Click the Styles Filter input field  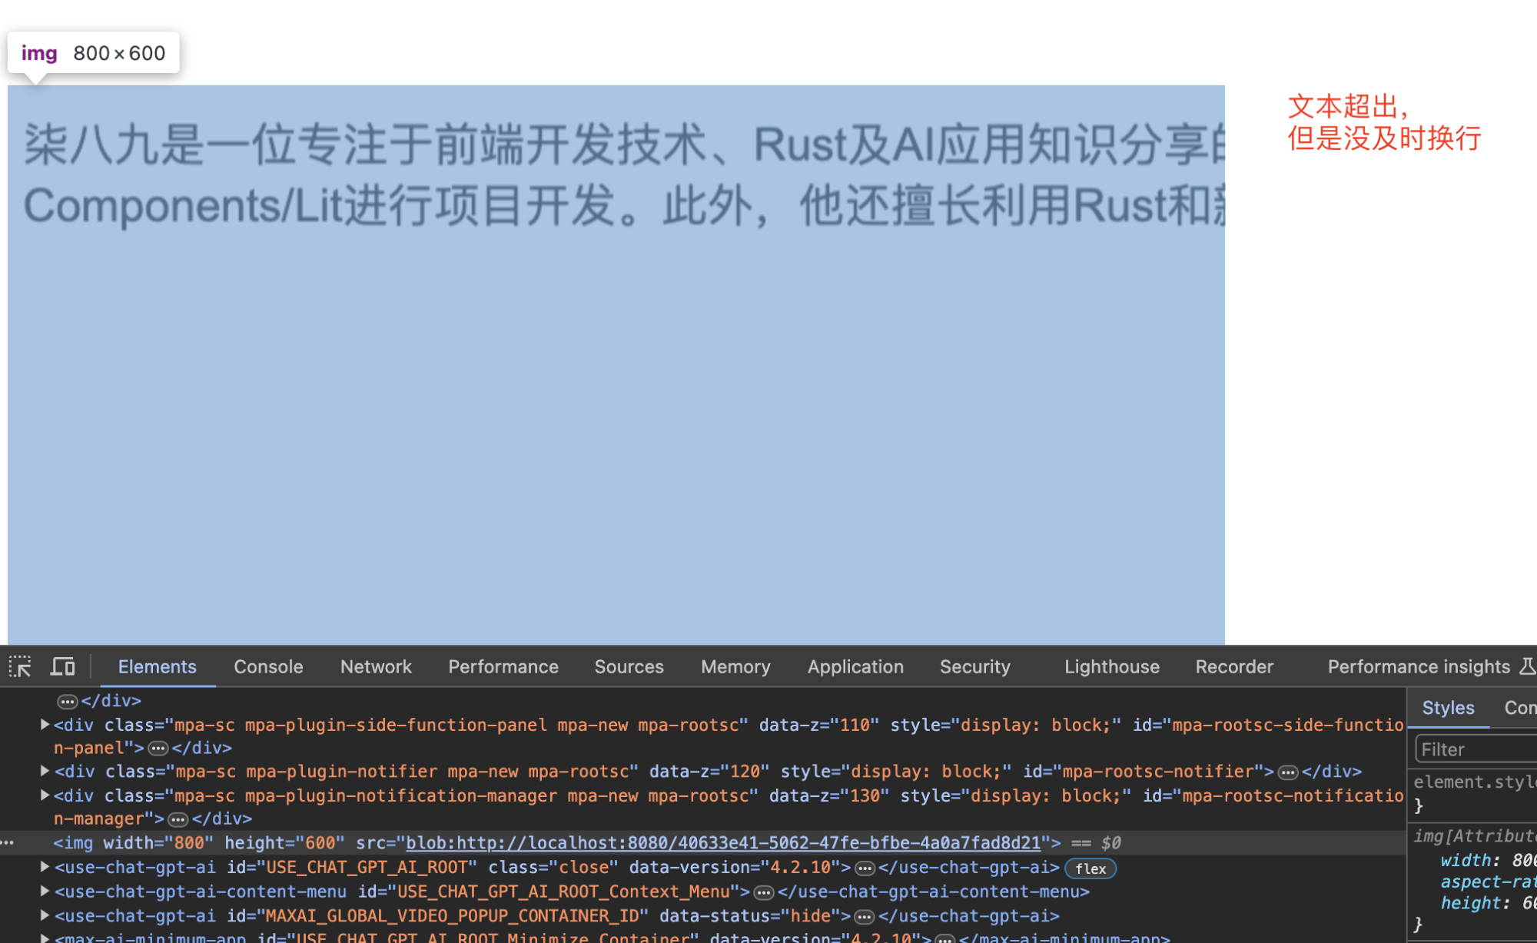[1476, 749]
